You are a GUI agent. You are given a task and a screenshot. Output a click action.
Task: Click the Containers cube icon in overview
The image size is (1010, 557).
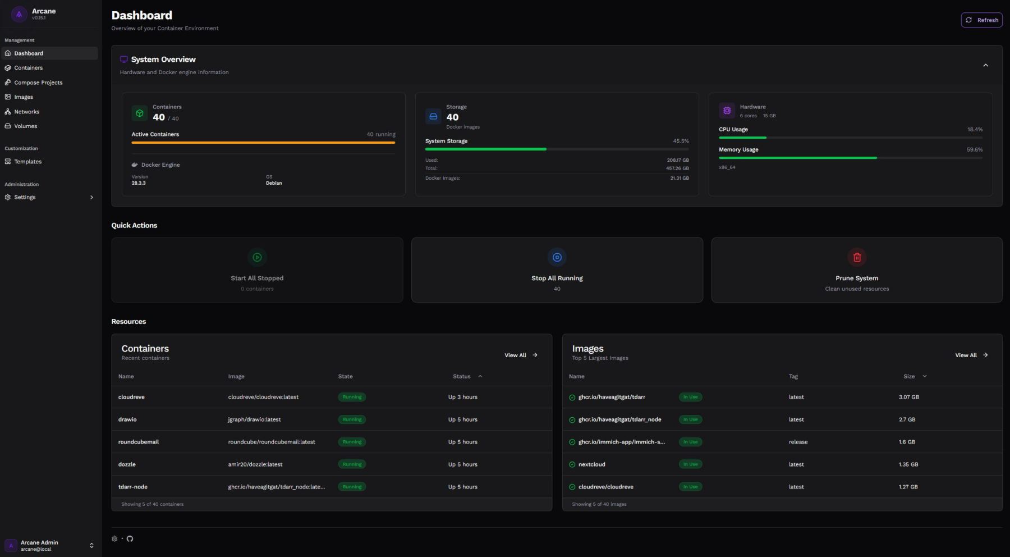(x=140, y=113)
